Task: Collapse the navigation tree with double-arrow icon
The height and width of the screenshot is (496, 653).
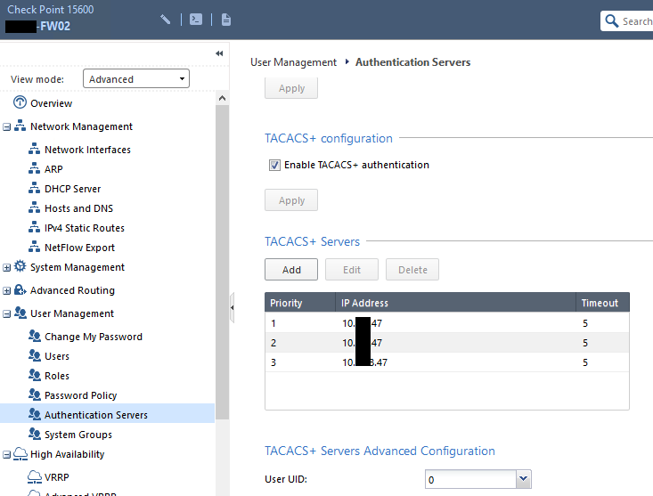Action: [x=219, y=53]
